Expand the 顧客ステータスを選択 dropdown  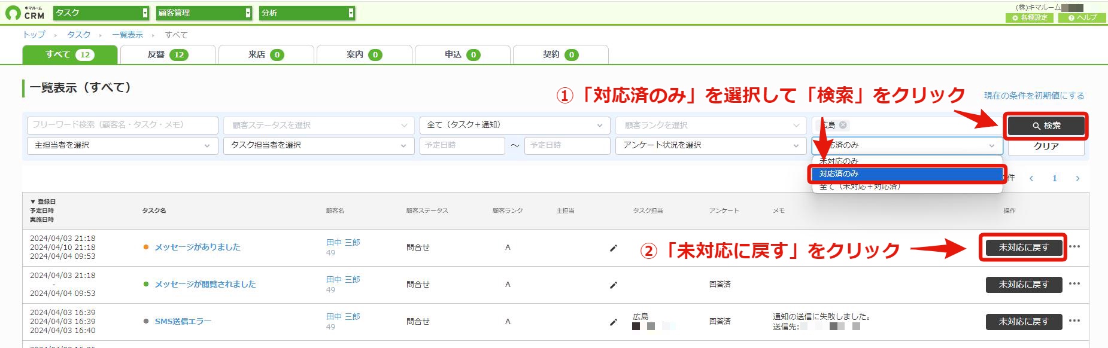click(319, 126)
